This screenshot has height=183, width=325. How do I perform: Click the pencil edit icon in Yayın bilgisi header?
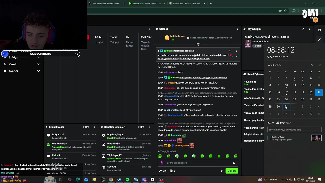click(x=303, y=29)
